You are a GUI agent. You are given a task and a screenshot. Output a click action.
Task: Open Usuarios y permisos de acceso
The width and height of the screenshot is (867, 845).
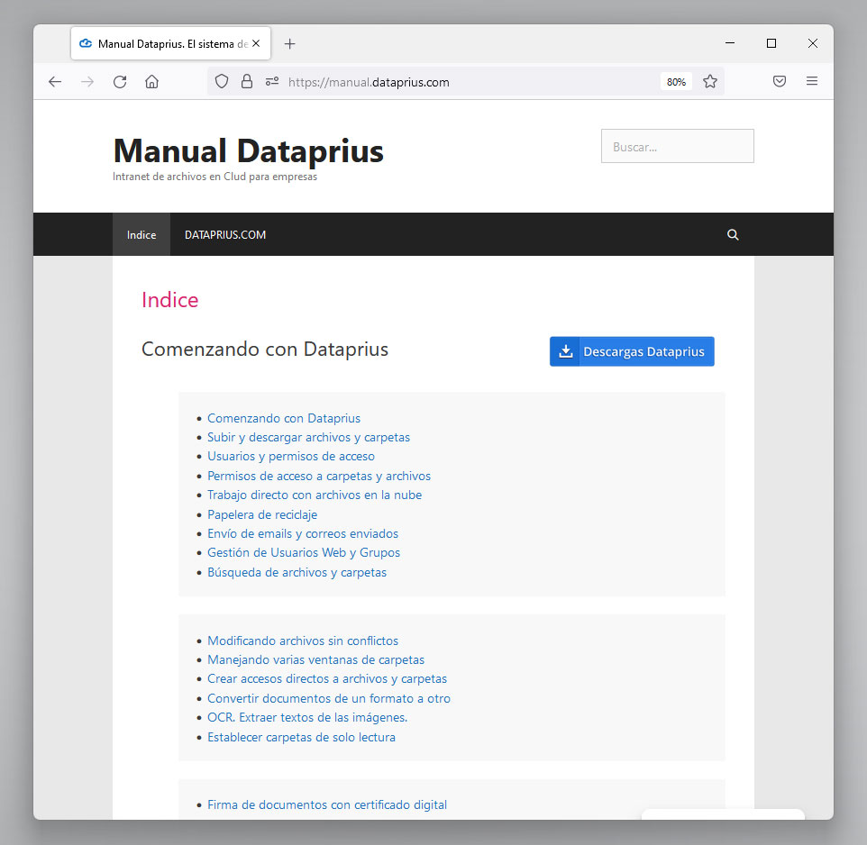(x=291, y=457)
